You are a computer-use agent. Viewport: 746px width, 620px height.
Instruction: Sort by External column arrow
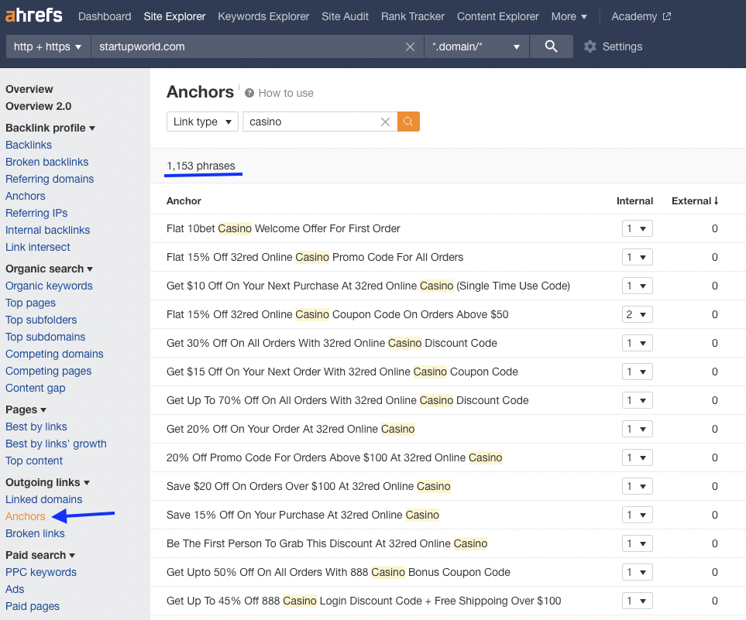click(716, 200)
